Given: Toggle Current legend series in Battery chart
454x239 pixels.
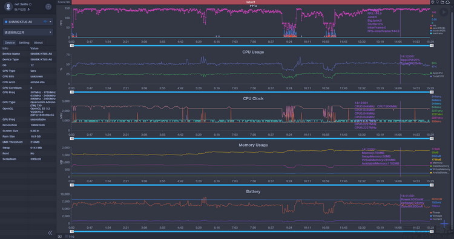Looking at the screenshot, I should coord(436,219).
